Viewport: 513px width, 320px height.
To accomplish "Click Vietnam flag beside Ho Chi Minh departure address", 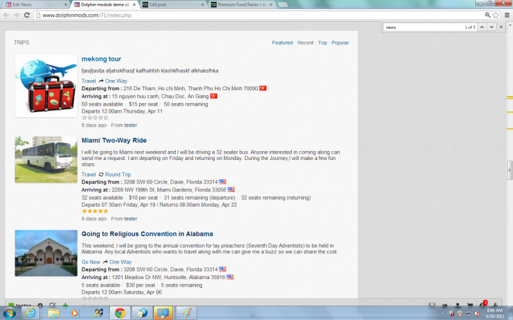I will click(263, 88).
